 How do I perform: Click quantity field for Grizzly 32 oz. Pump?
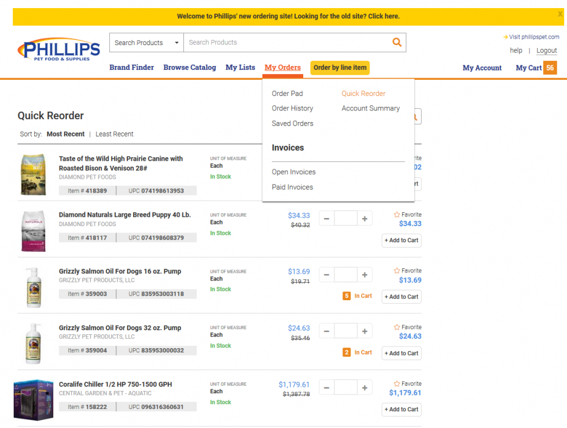tap(346, 331)
